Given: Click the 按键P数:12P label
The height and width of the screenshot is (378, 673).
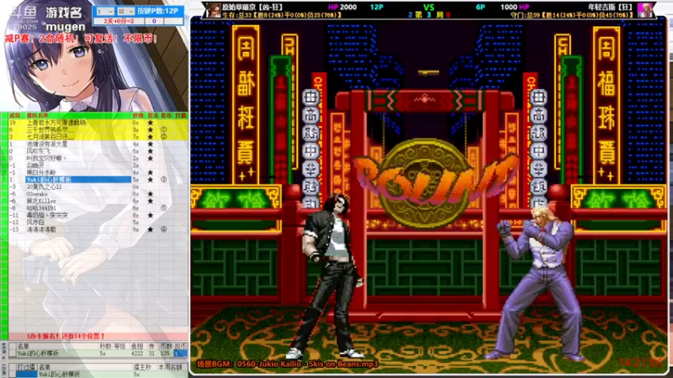Looking at the screenshot, I should [157, 11].
